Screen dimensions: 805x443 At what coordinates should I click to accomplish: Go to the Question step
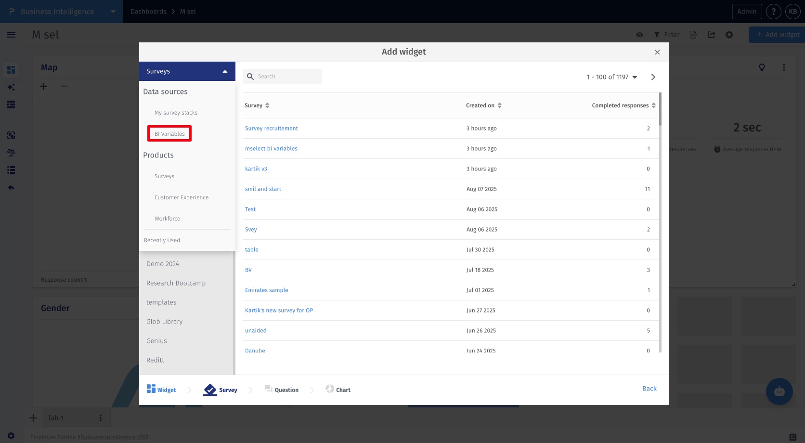coord(282,390)
